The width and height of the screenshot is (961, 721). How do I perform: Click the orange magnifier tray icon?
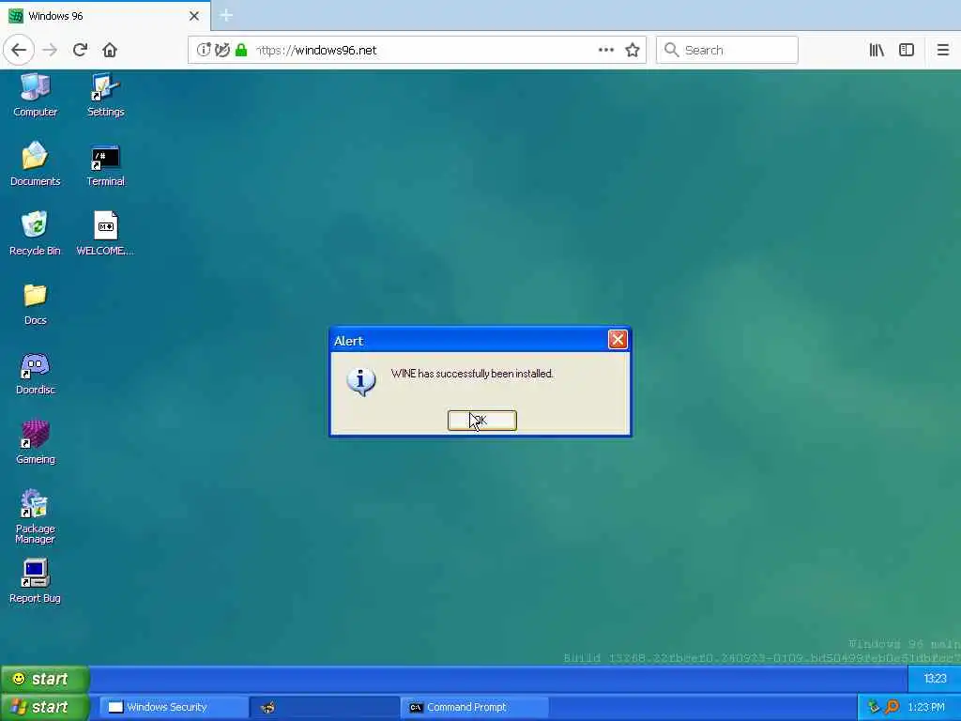click(892, 707)
